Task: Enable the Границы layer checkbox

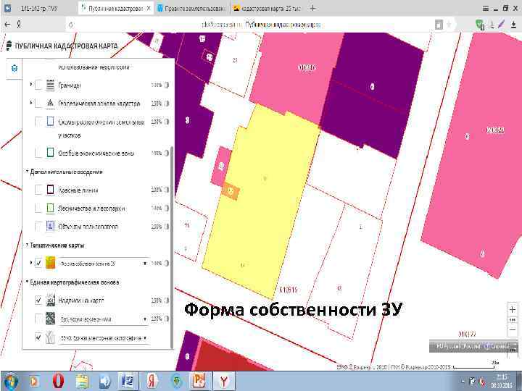Action: pos(38,85)
